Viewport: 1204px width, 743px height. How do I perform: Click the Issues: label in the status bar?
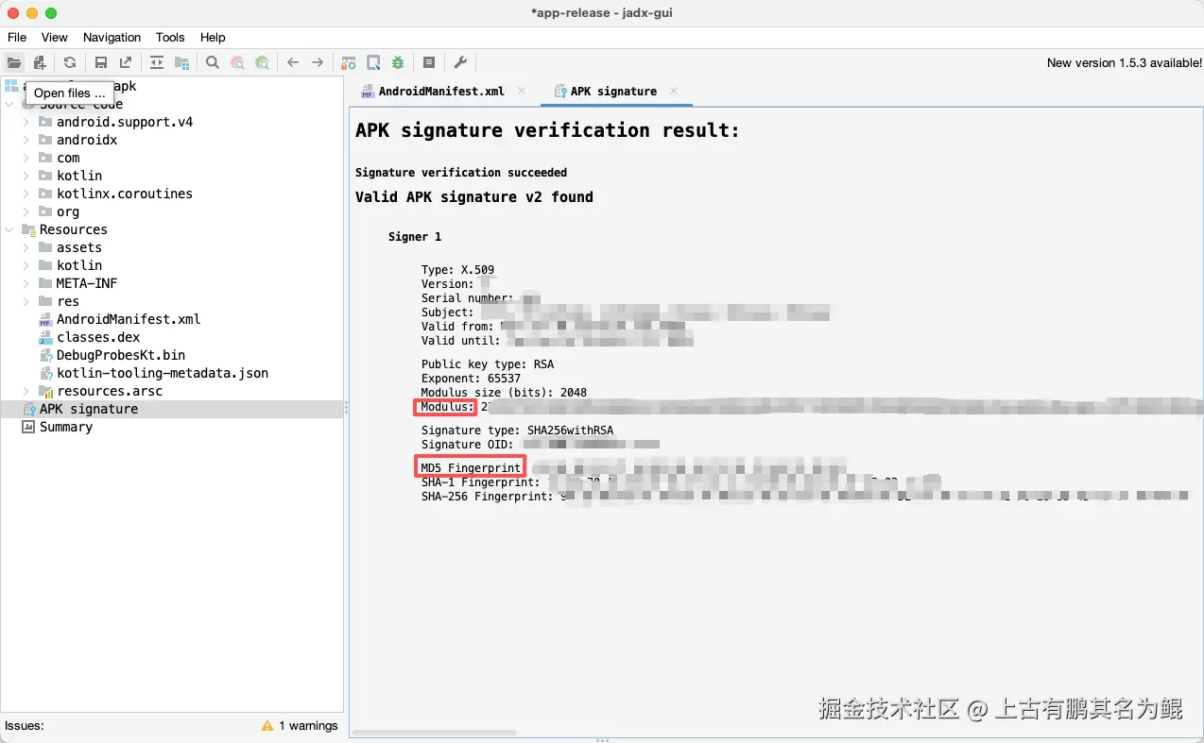(x=25, y=726)
